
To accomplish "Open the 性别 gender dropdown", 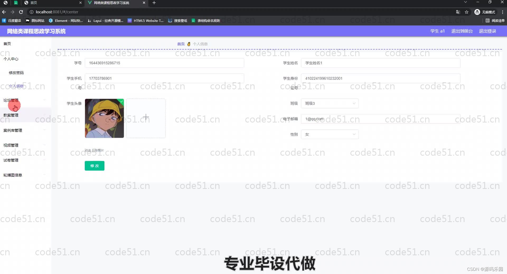I will pyautogui.click(x=330, y=134).
